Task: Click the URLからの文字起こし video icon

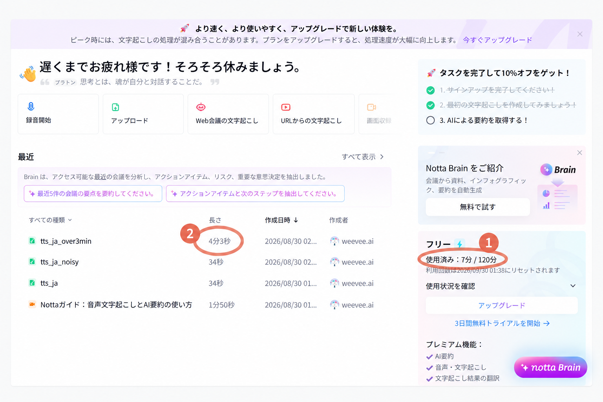Action: [x=286, y=107]
